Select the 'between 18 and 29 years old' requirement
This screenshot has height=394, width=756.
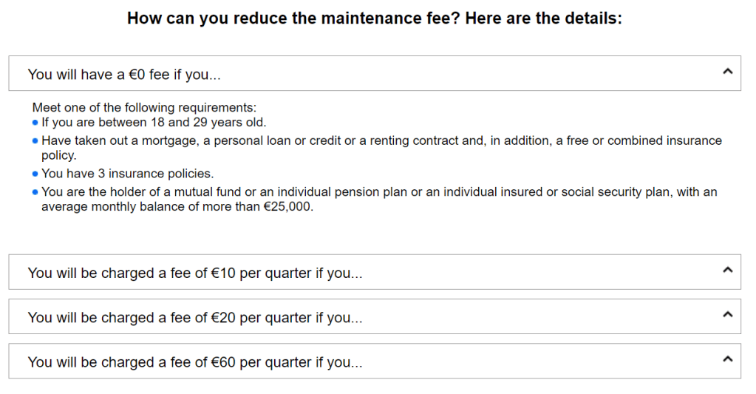point(154,123)
